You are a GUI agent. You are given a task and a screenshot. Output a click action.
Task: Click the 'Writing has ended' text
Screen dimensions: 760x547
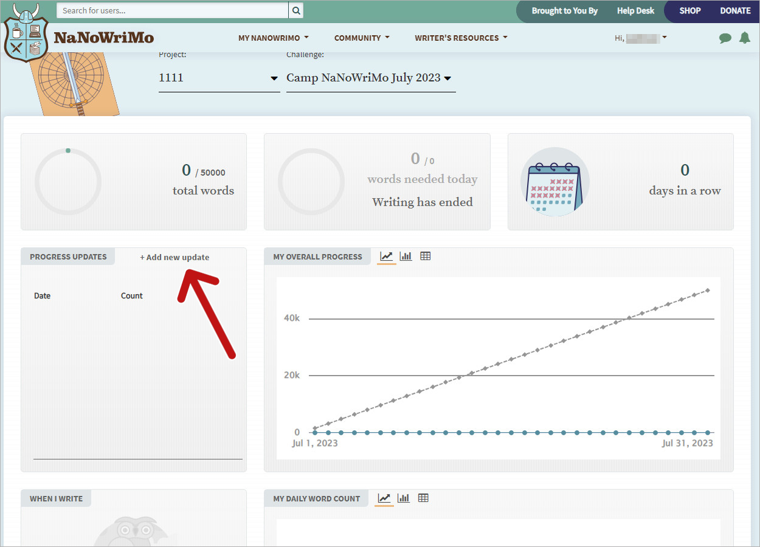tap(423, 202)
